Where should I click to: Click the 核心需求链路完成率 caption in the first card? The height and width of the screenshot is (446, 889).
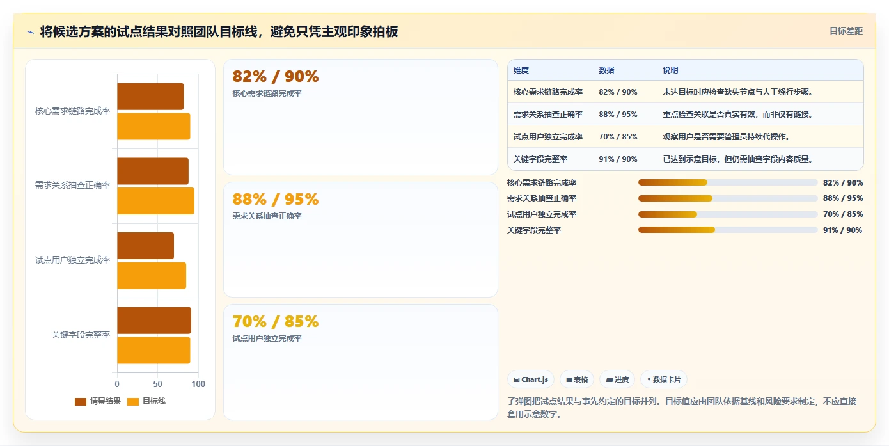[x=267, y=93]
